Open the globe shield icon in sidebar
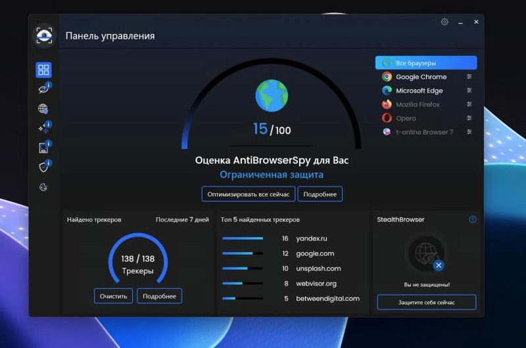The image size is (526, 348). 43,108
